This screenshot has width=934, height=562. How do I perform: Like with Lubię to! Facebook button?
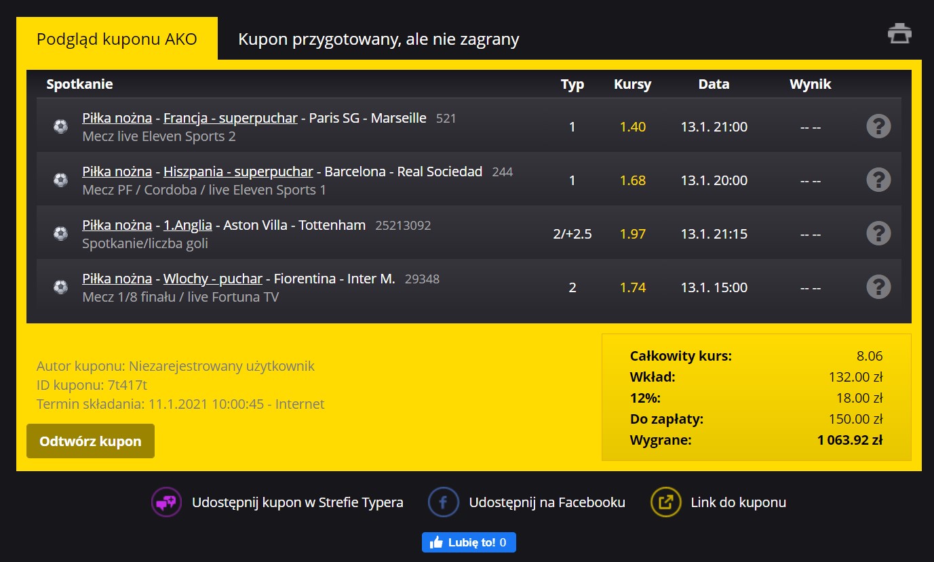tap(469, 542)
